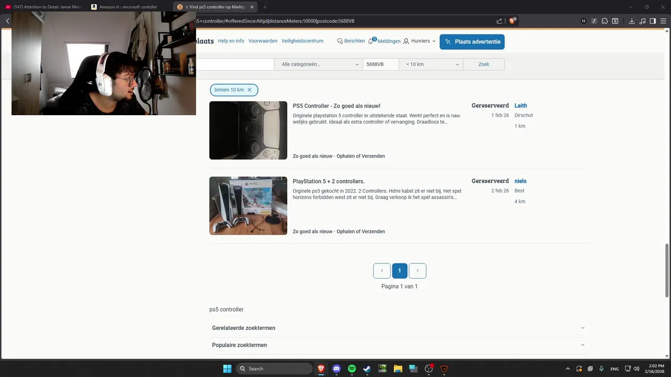
Task: Click the Meldingen bell icon with badge
Action: 372,40
